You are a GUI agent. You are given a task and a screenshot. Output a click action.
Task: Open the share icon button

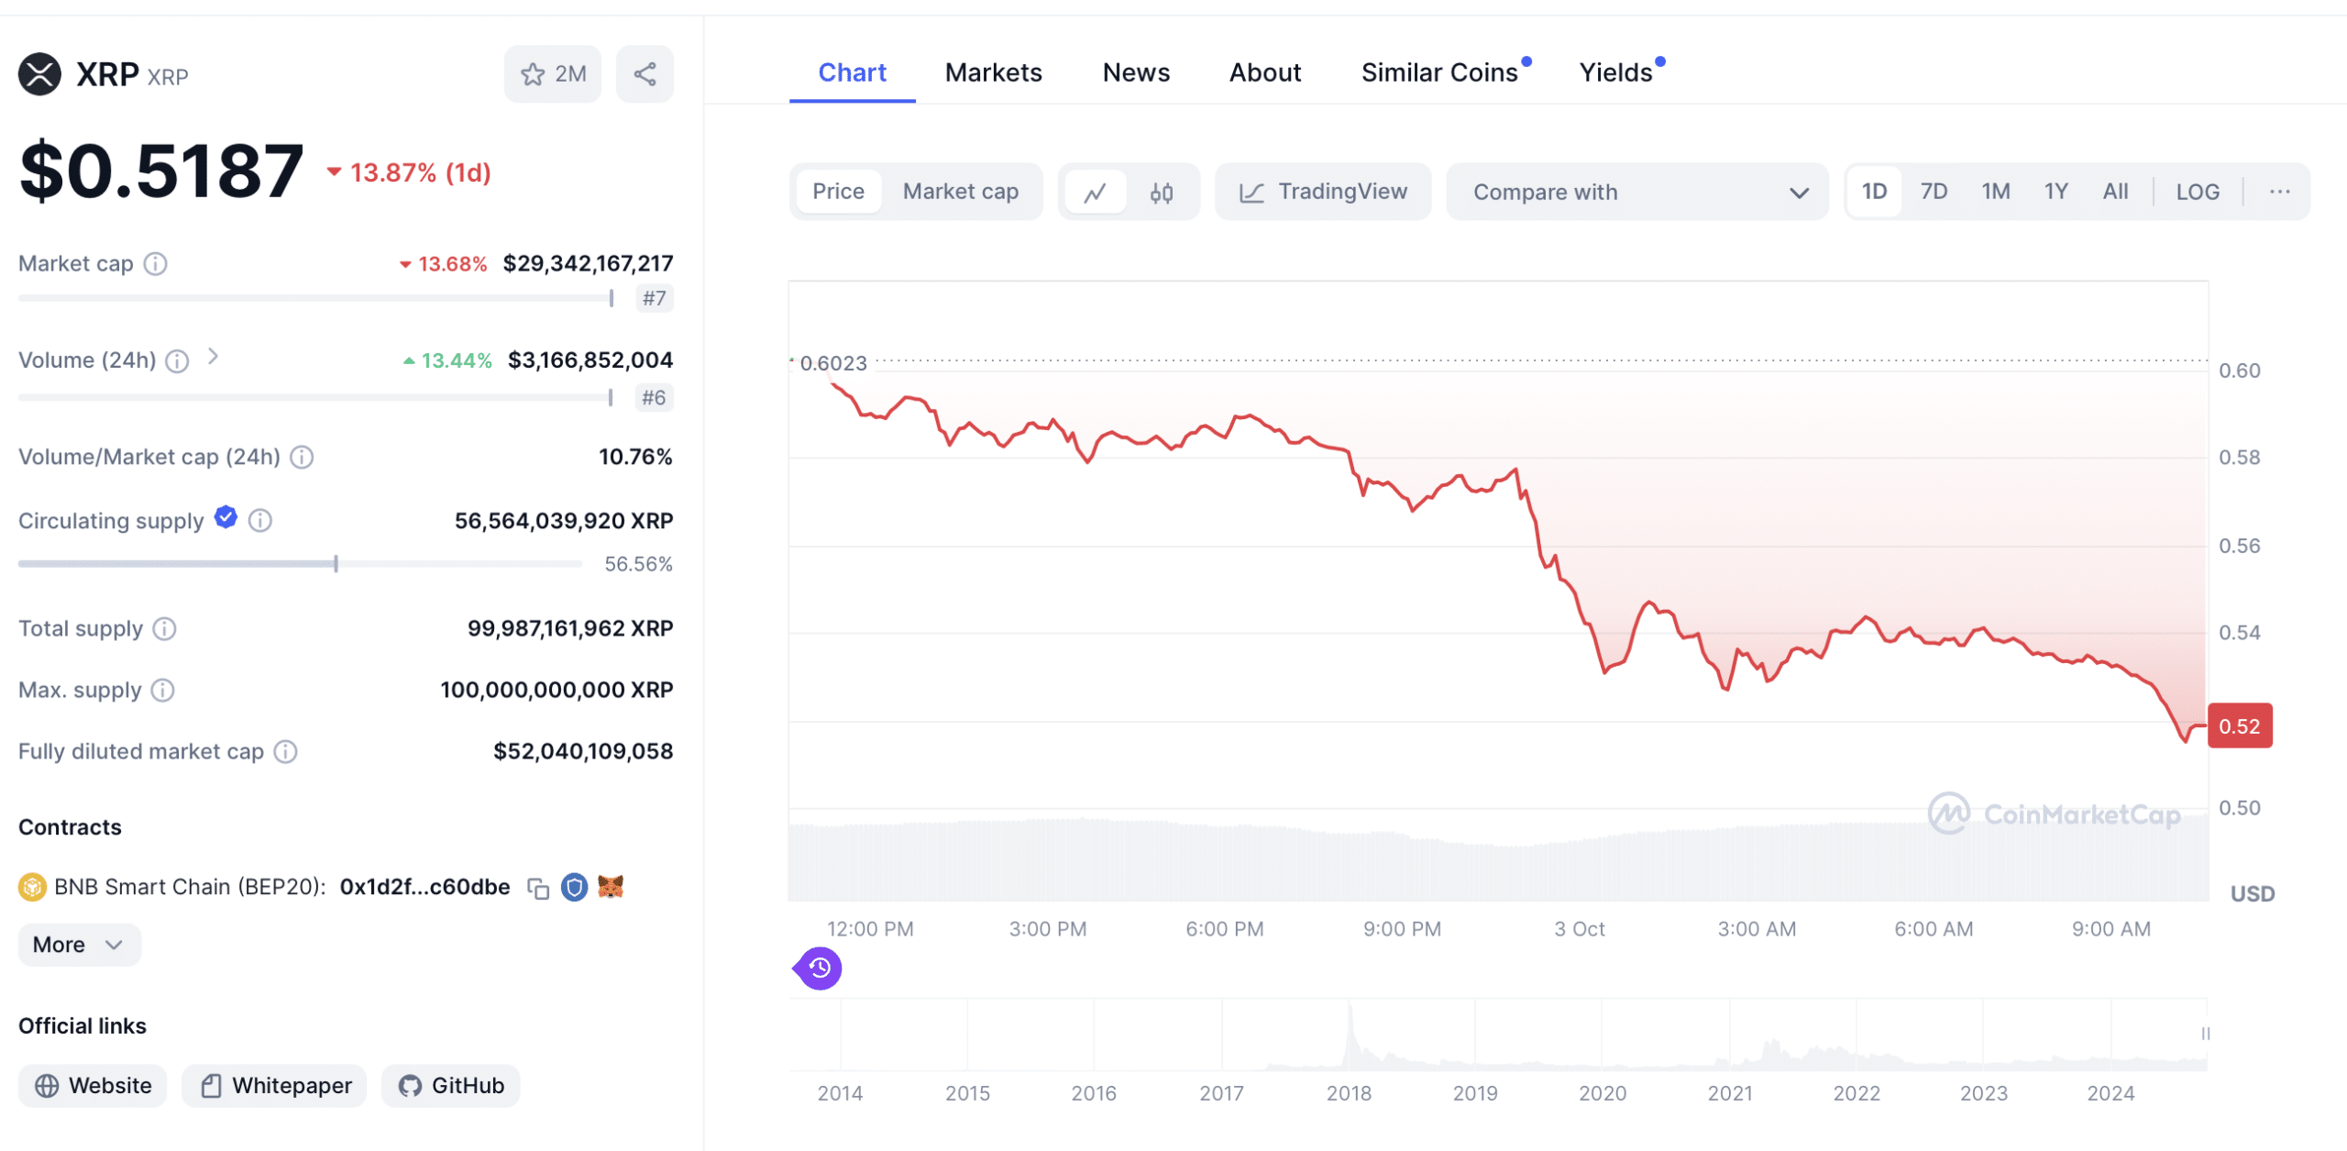pyautogui.click(x=645, y=74)
